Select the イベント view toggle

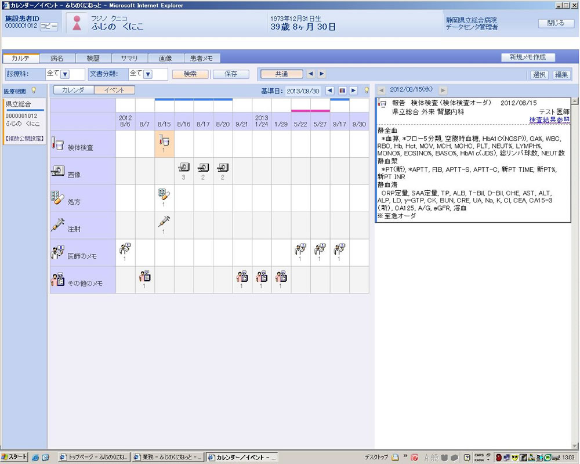(x=114, y=90)
